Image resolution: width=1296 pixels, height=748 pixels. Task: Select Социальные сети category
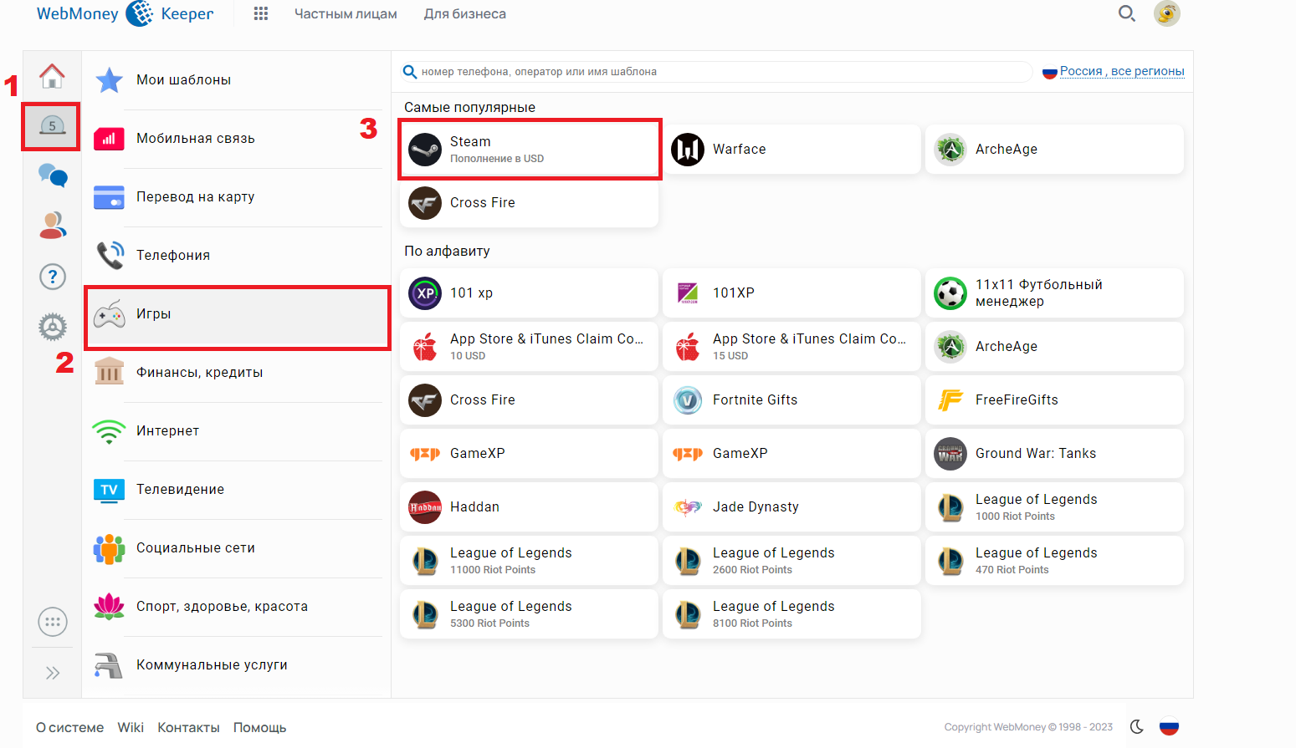(237, 548)
